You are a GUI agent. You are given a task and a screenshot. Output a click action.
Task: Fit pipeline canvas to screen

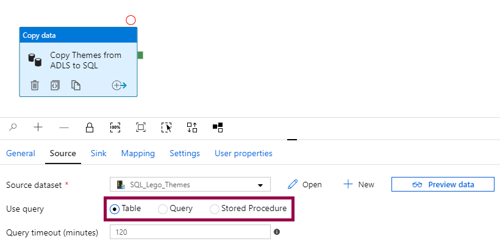coord(141,127)
